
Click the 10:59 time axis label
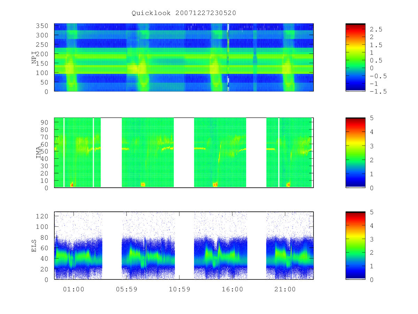coord(179,289)
